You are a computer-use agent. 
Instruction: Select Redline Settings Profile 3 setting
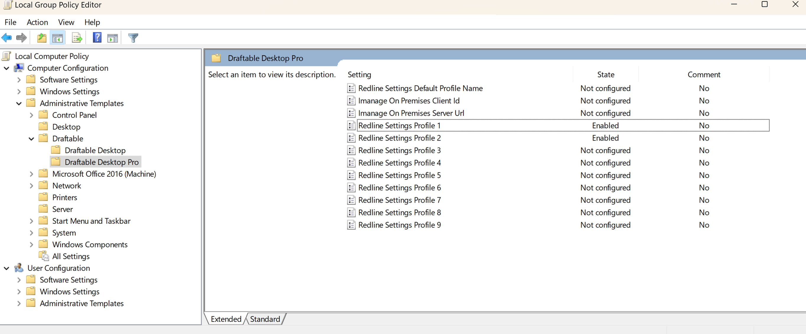(399, 151)
